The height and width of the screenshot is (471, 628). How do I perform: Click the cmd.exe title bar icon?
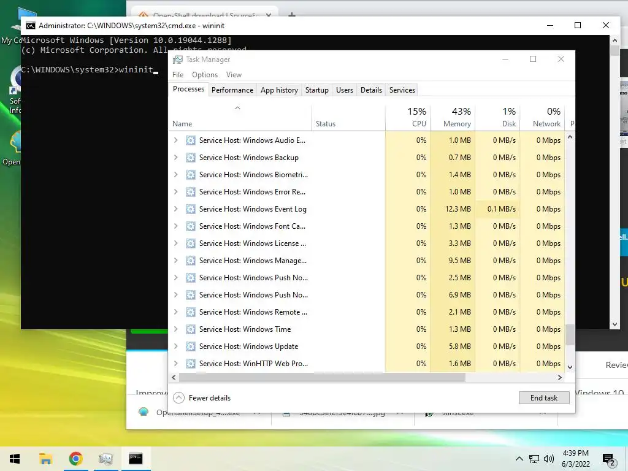coord(31,26)
